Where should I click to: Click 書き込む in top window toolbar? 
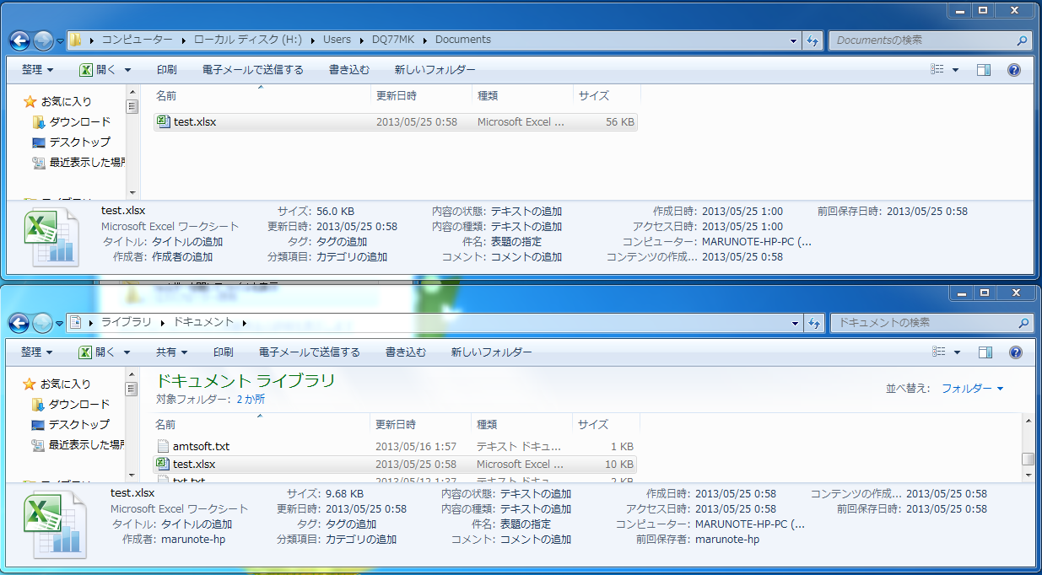point(349,70)
